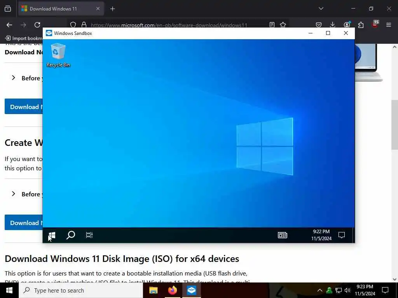Close the Download Windows 11 tab
Image resolution: width=398 pixels, height=298 pixels.
point(98,9)
